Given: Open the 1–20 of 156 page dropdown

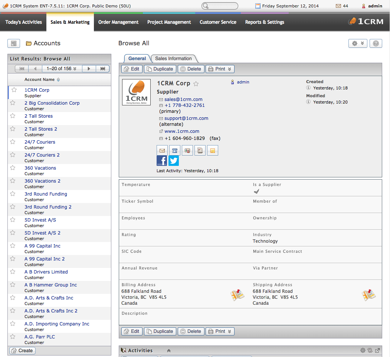Looking at the screenshot, I should pos(62,69).
